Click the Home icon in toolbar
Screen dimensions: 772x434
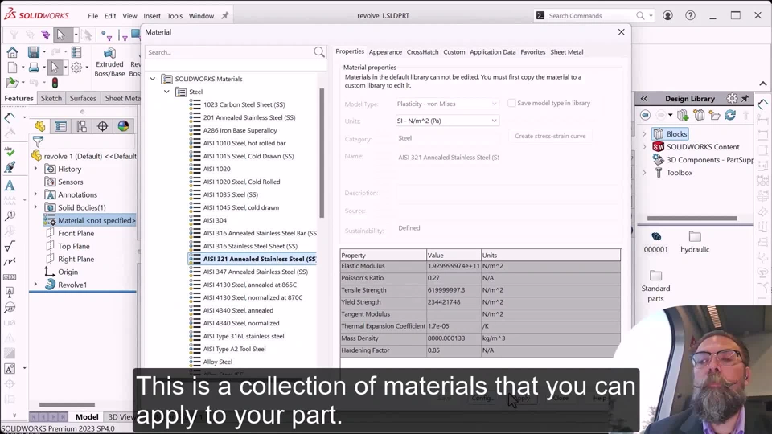(12, 52)
